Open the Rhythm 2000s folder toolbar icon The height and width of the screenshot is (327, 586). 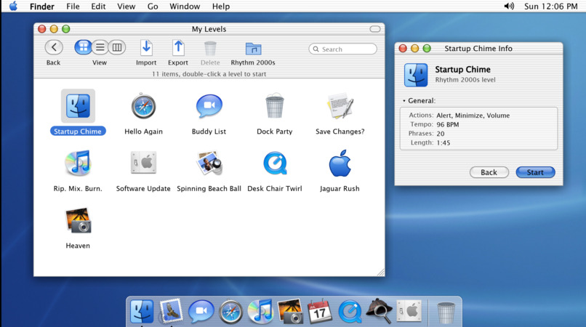pos(254,49)
